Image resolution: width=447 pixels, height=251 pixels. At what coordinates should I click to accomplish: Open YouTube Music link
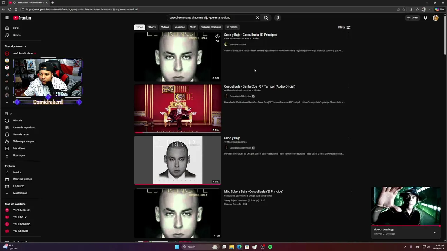point(21,224)
